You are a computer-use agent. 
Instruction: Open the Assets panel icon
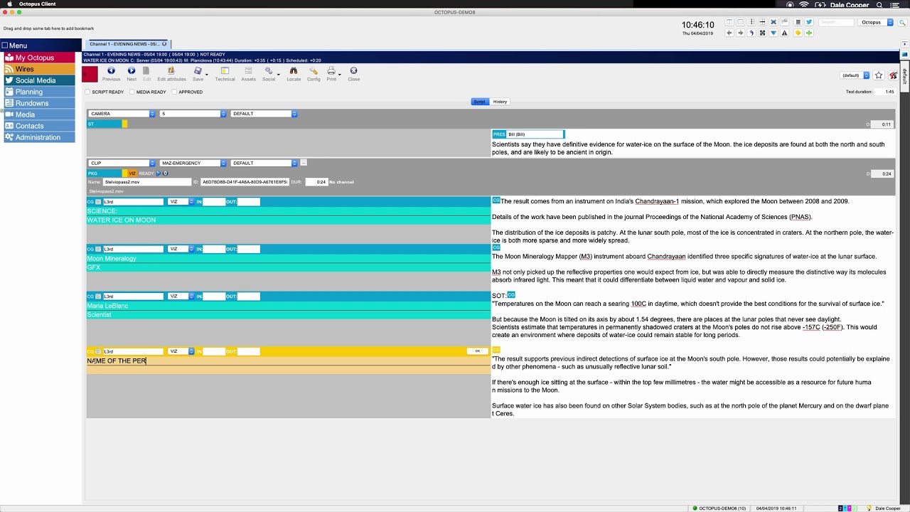[x=248, y=71]
